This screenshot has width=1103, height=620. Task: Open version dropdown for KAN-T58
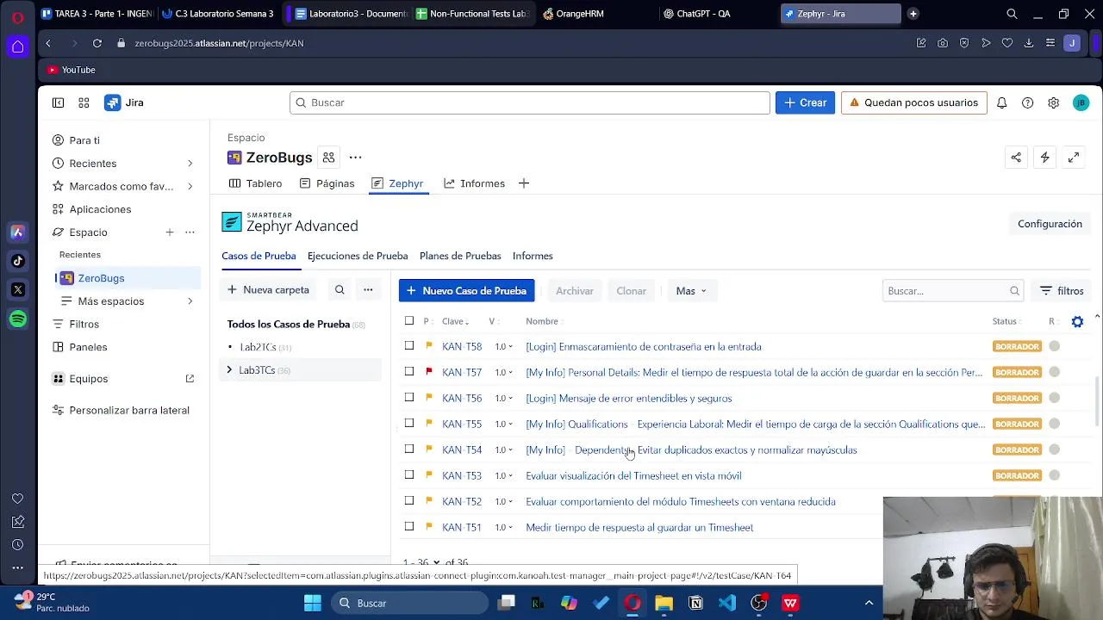coord(504,346)
